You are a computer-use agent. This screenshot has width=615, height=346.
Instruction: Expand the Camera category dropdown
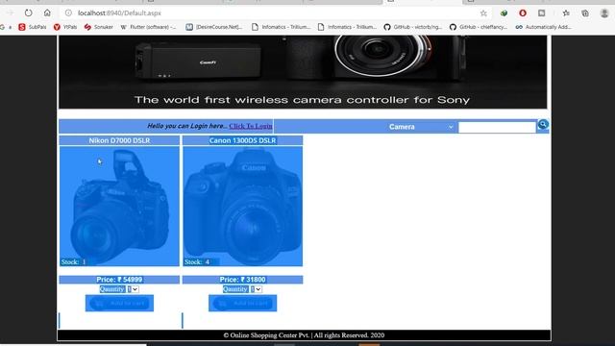tap(421, 127)
